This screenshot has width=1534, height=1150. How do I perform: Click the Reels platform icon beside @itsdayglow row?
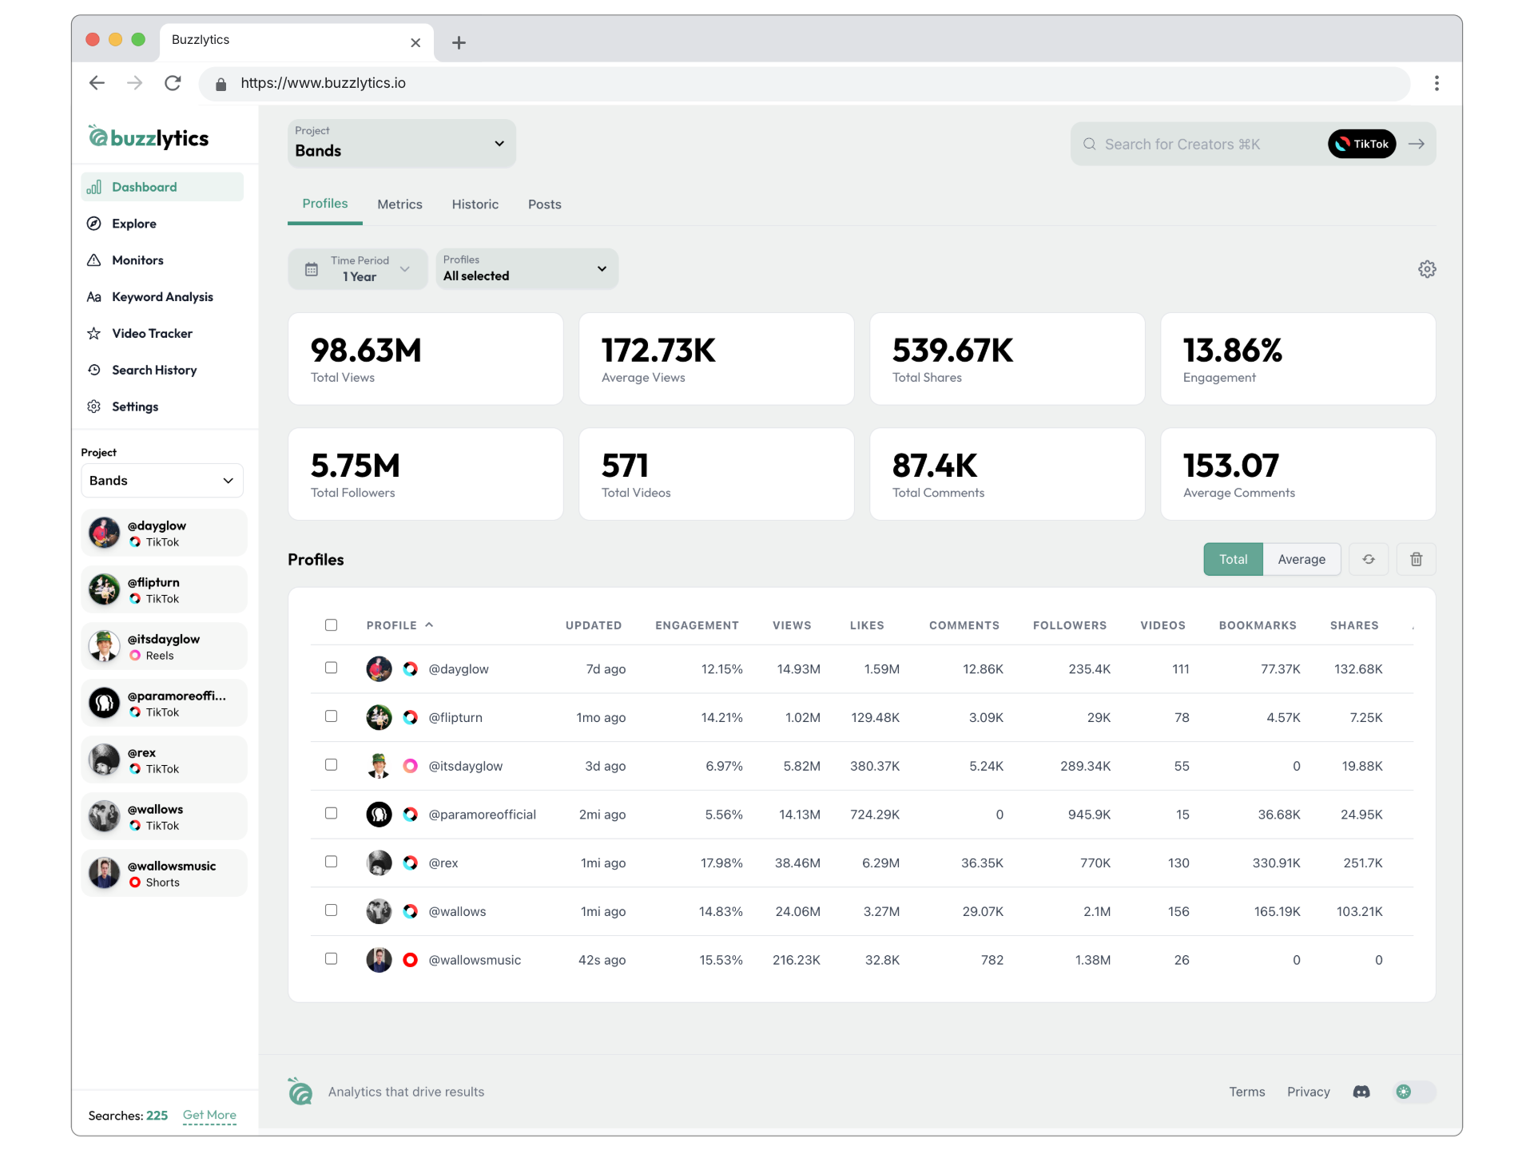(411, 766)
